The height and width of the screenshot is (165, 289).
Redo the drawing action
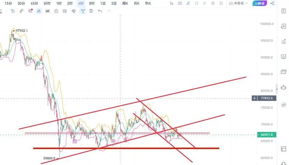point(109,11)
